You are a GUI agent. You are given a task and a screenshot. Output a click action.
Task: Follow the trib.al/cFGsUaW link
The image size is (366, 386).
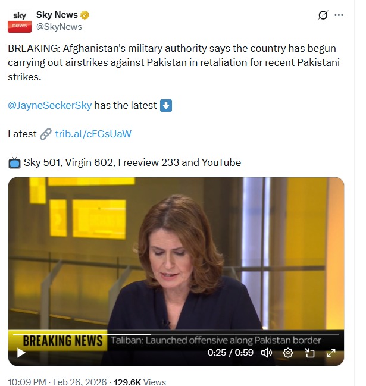(x=93, y=134)
